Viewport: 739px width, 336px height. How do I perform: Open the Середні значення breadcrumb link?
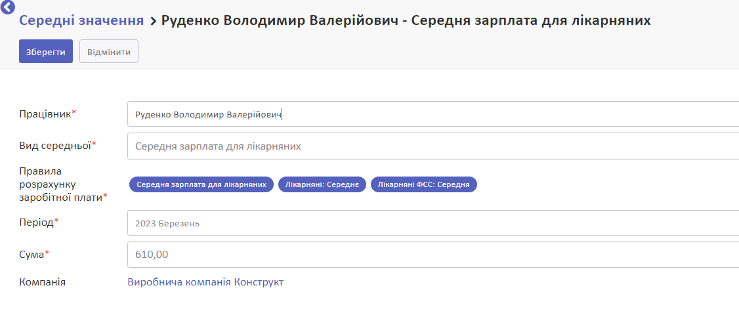click(x=81, y=20)
